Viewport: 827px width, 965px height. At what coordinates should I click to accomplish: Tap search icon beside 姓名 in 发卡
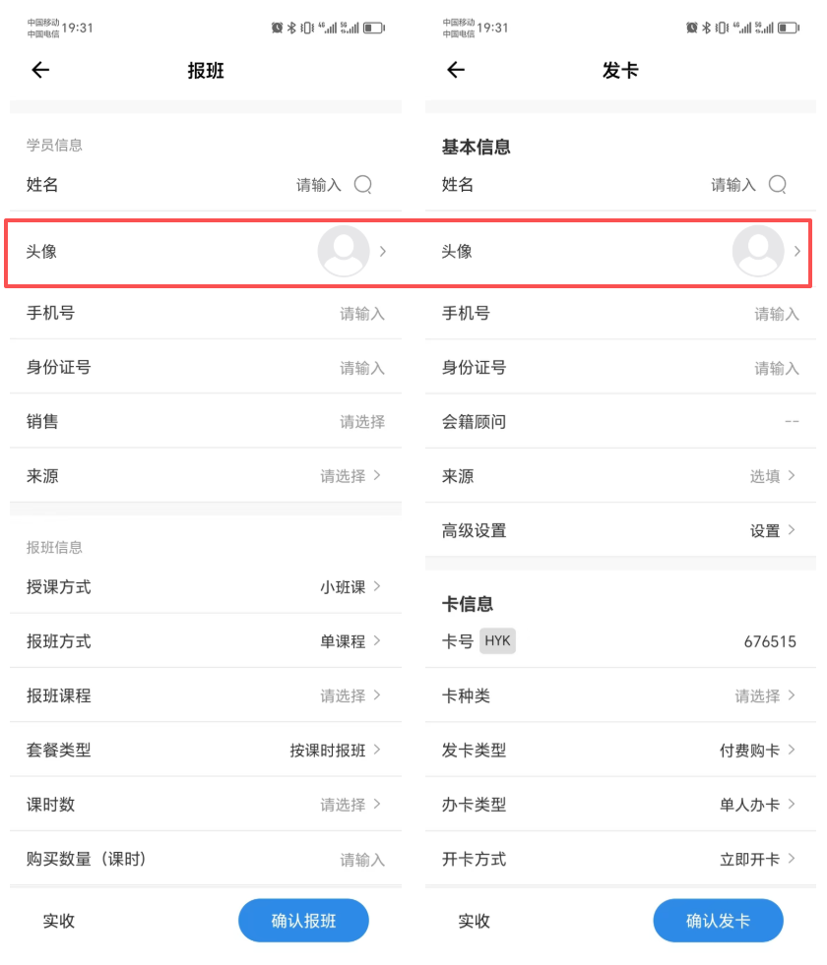778,184
